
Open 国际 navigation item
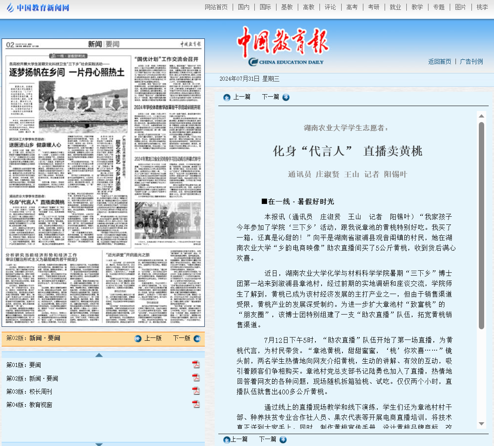pos(265,7)
